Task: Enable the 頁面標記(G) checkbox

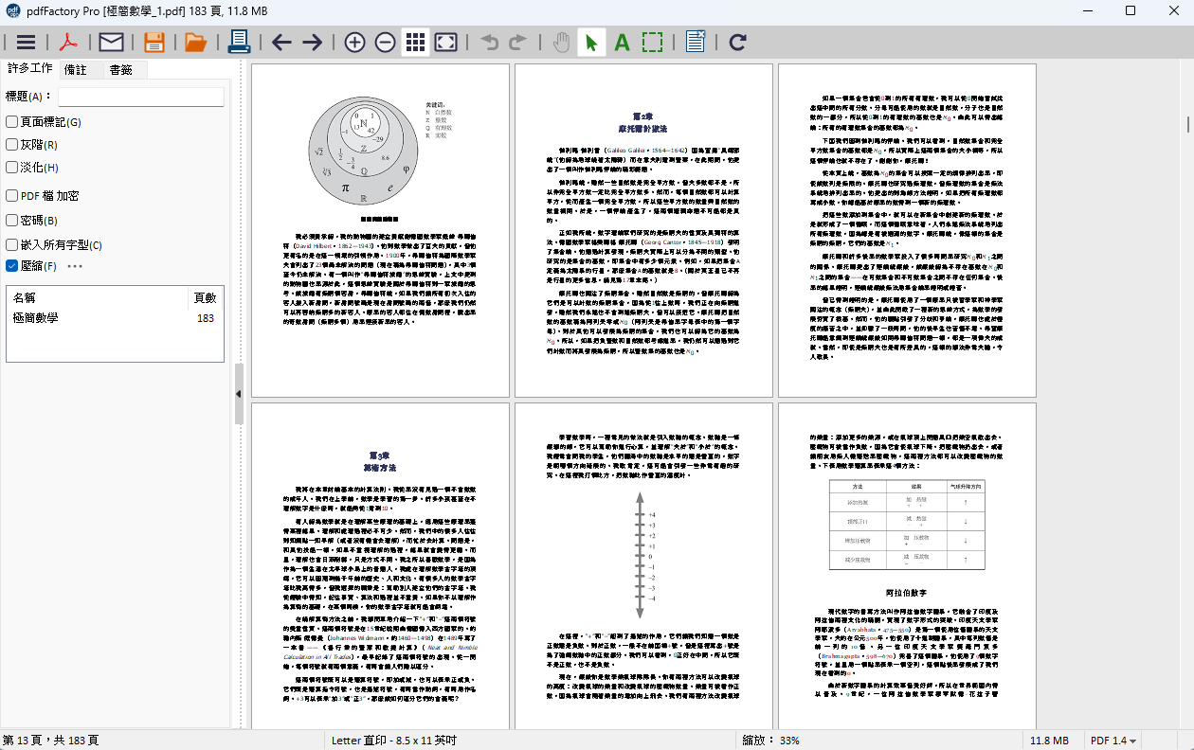Action: [11, 122]
